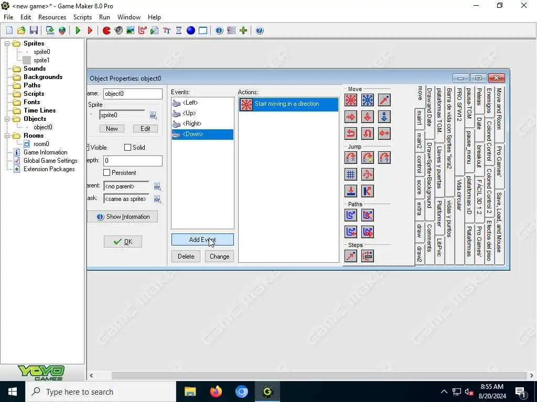537x402 pixels.
Task: Collapse the Rooms folder in resource tree
Action: point(7,136)
